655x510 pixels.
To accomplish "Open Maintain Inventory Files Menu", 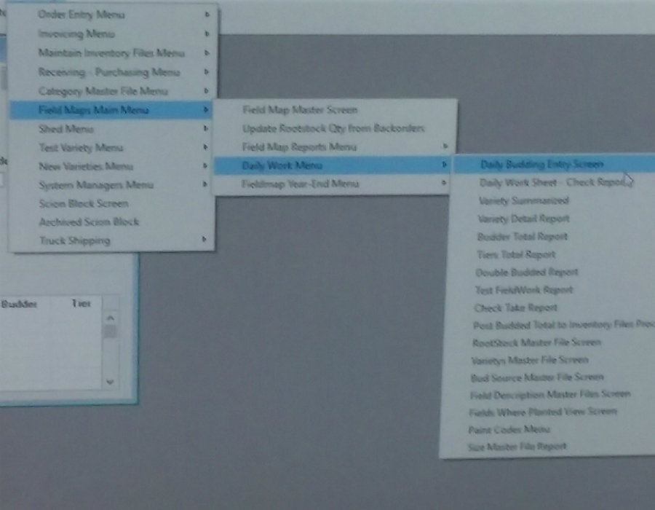I will pos(111,52).
